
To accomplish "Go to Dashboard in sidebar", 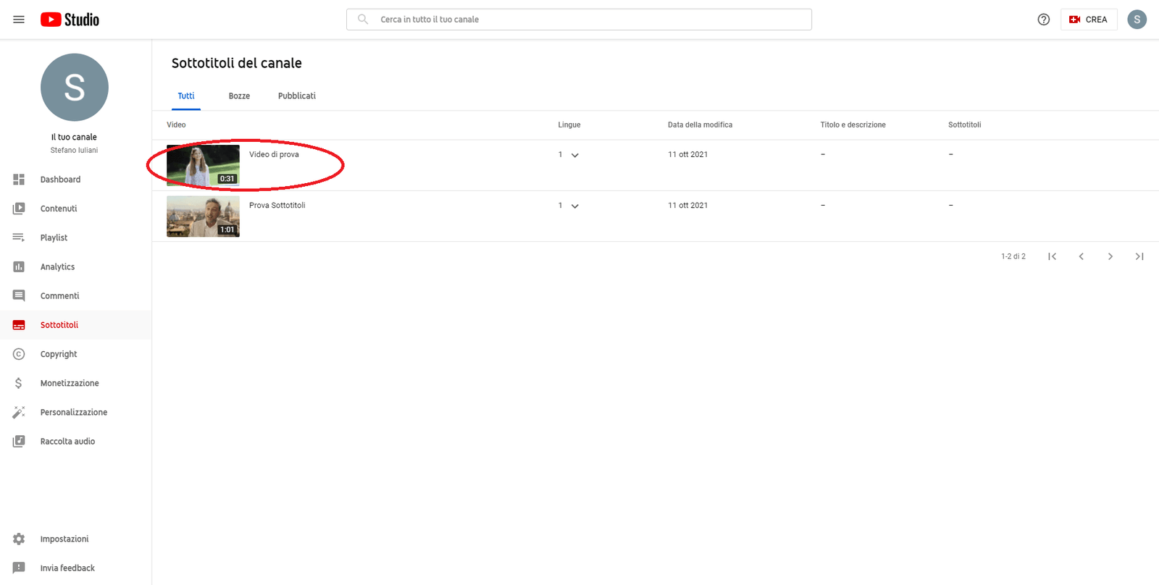I will 60,180.
